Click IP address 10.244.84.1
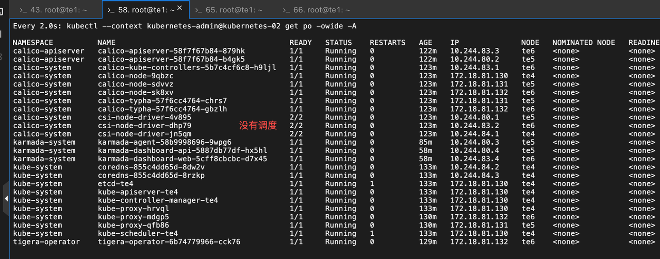Viewport: 660px width, 259px height. (475, 134)
